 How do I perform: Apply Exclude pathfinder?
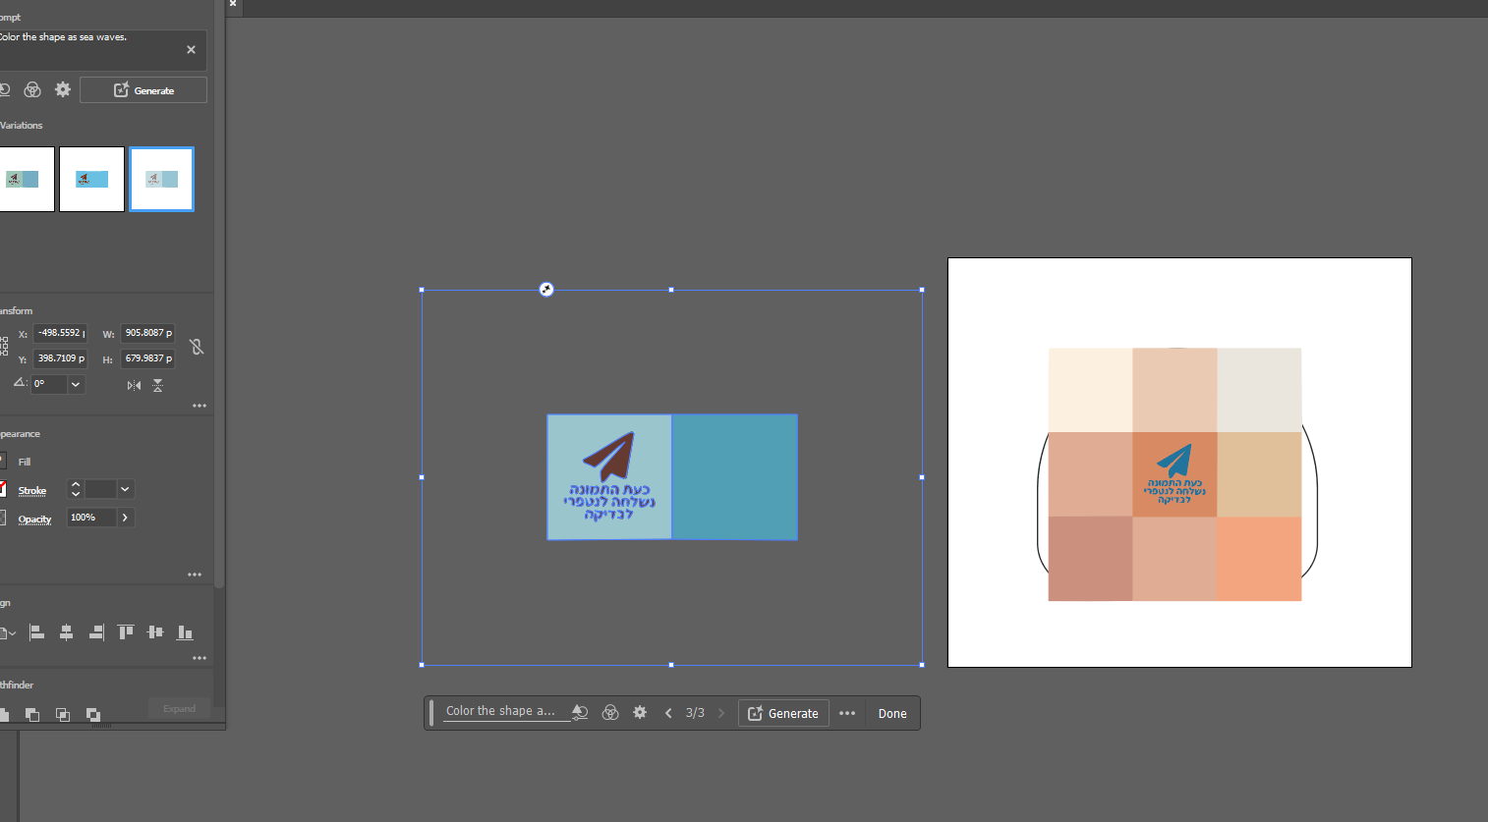point(93,715)
